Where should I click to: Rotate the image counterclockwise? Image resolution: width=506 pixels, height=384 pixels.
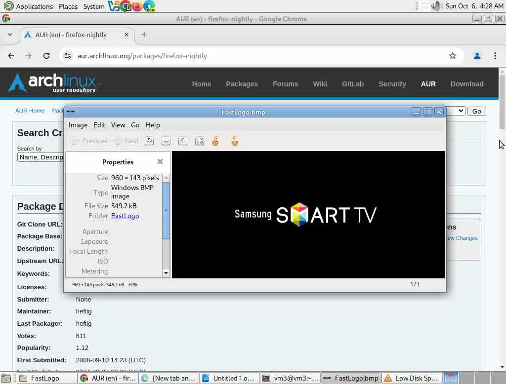pos(216,141)
